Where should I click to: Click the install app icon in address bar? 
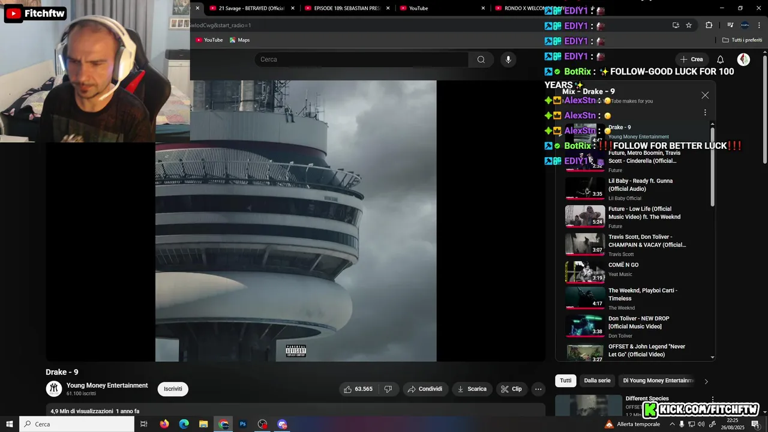pos(676,25)
